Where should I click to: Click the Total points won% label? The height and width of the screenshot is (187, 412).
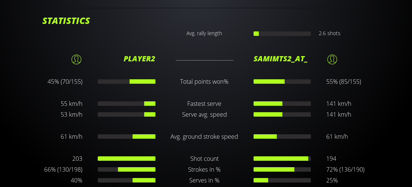(x=204, y=82)
